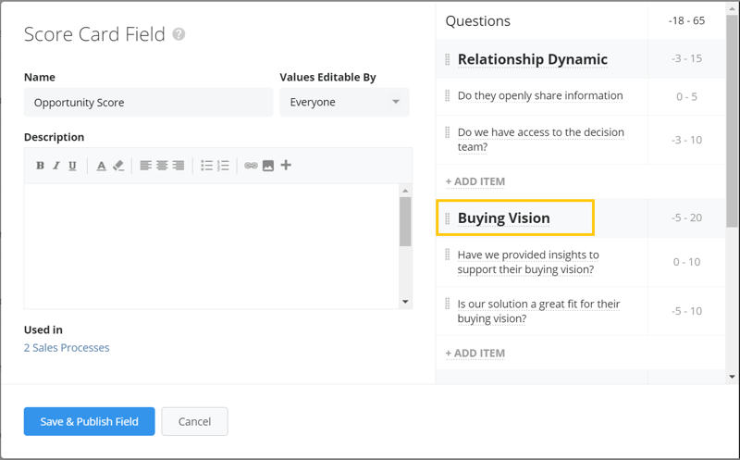Screen dimensions: 740x460
Task: Click the -18 - 65 total score range
Action: click(x=686, y=20)
